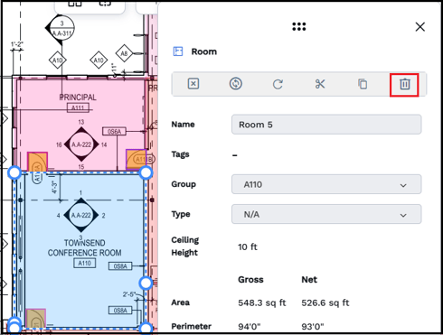Click the 0S6A tag in principal room

[114, 132]
